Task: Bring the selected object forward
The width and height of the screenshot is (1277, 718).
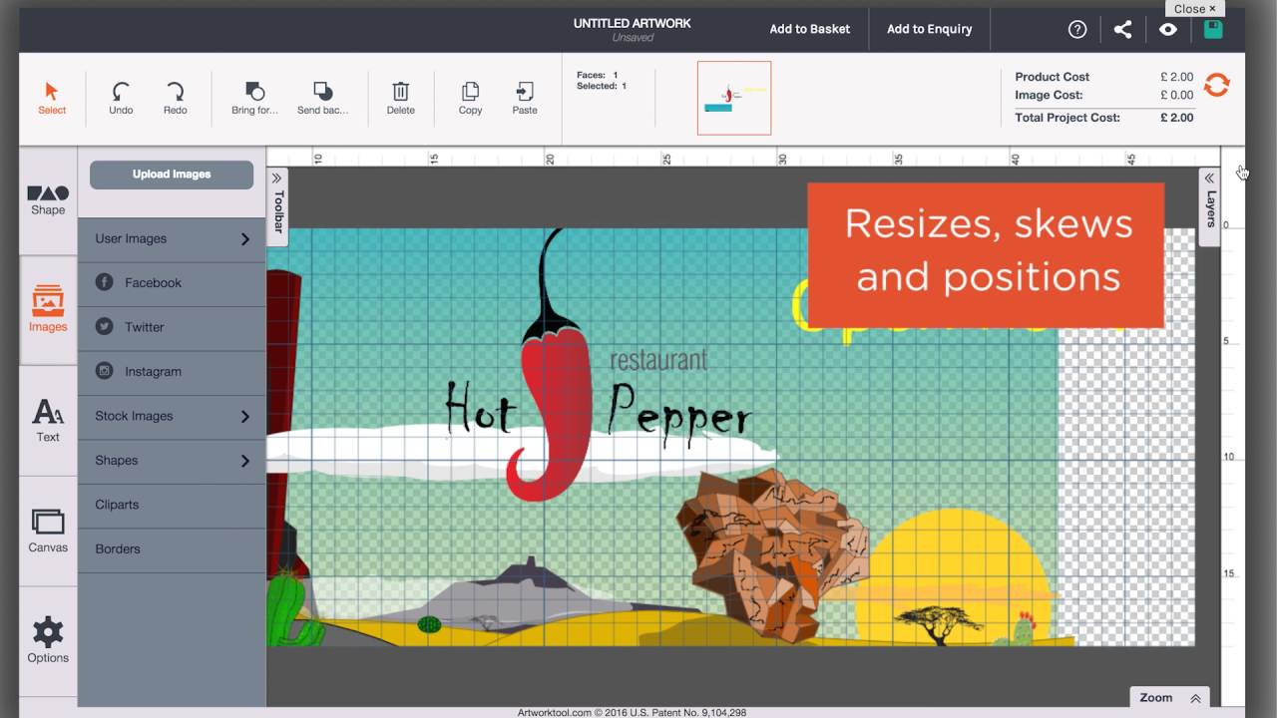Action: (x=254, y=99)
